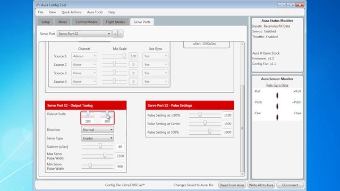This screenshot has width=340, height=191.
Task: Click the uSec 1540uSec readout box
Action: point(207,44)
